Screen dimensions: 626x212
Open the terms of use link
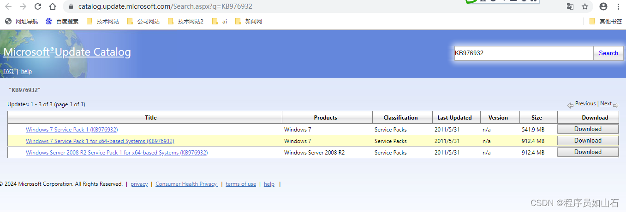pos(241,184)
